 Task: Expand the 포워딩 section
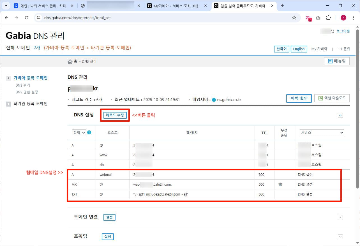tap(340, 237)
